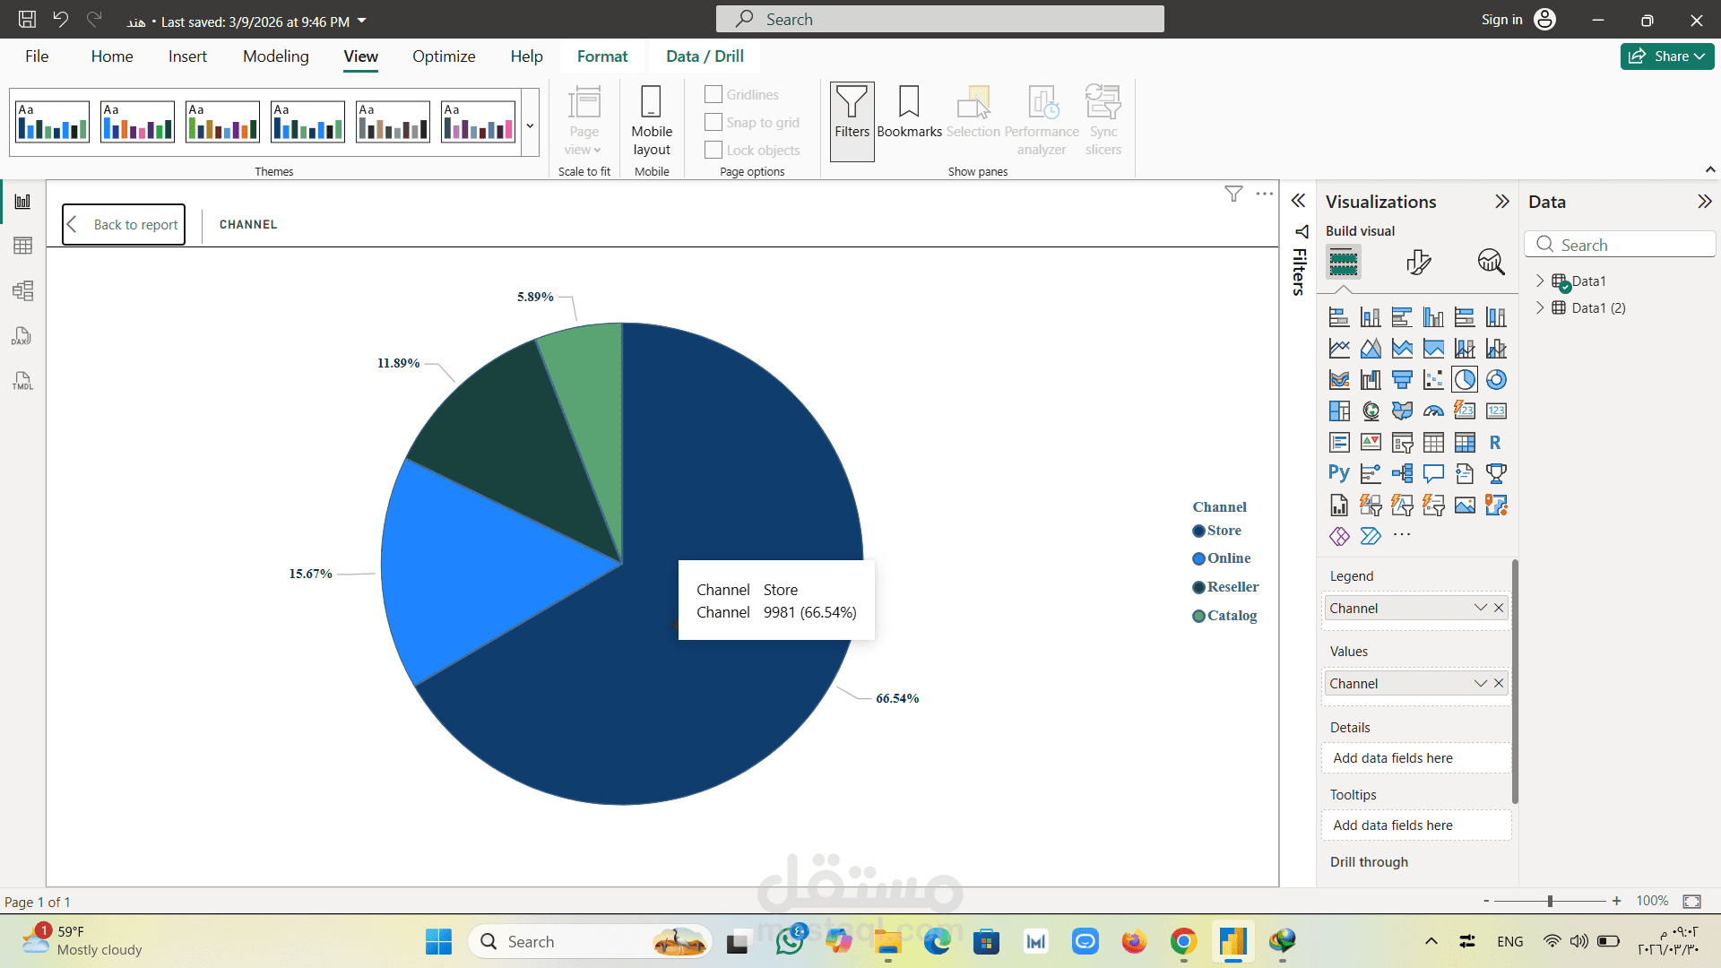Select the funnel chart visualization icon

click(1402, 380)
